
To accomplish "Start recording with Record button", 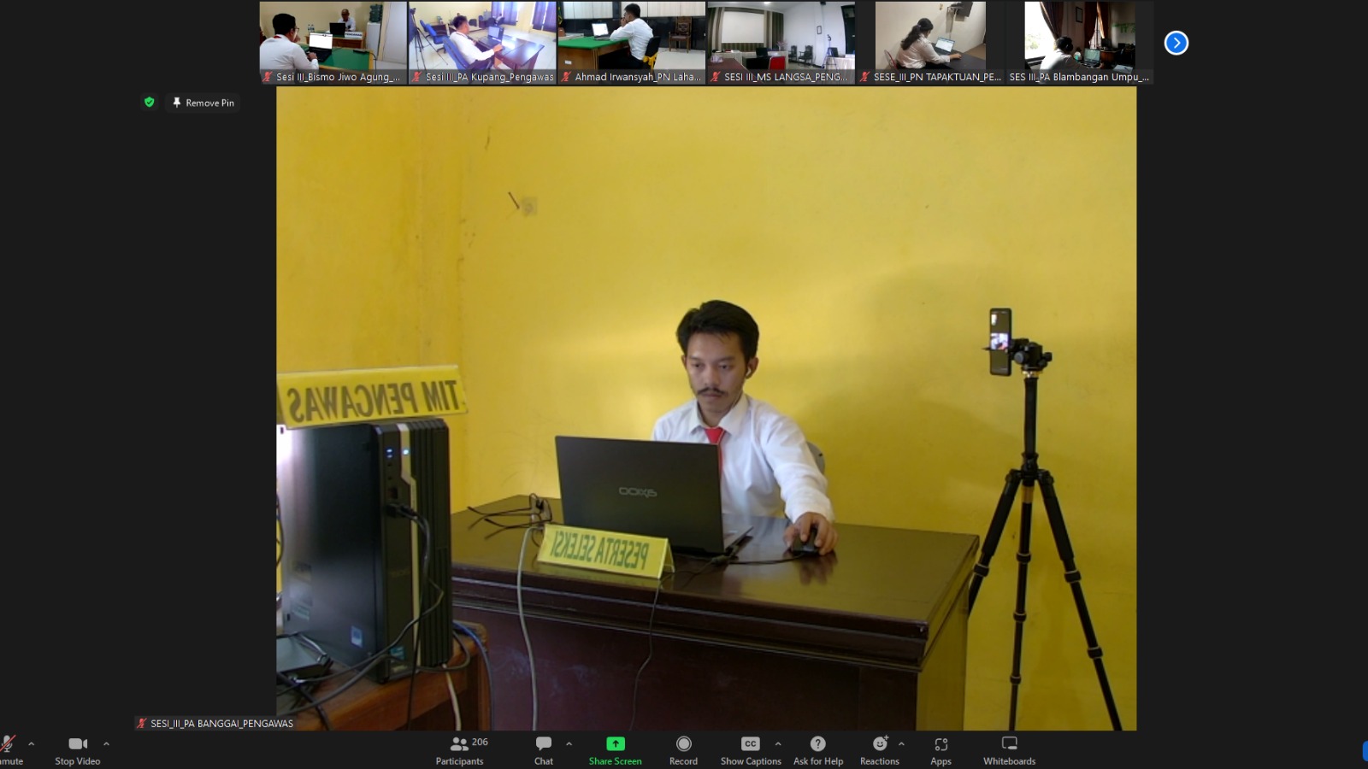I will click(683, 750).
